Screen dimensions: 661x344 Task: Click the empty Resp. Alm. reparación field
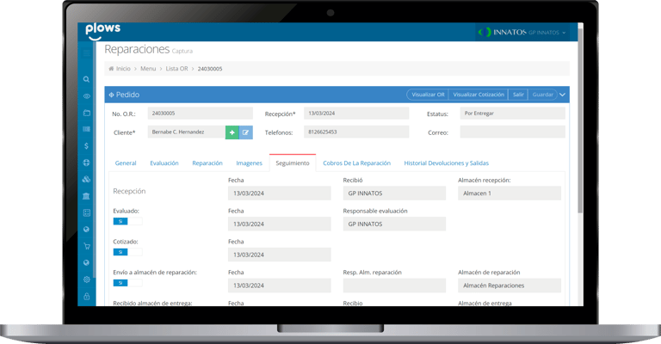[x=394, y=286]
